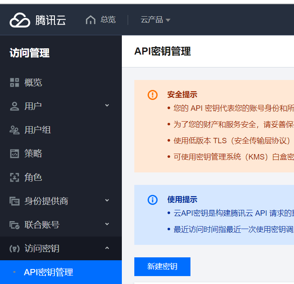Click the 腾讯云 brand name text
The image size is (294, 284).
(x=51, y=20)
